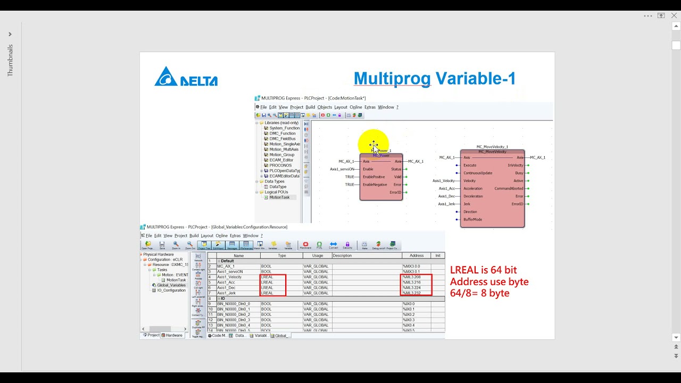Select the Right powerrail ladder tool
This screenshot has width=681, height=383.
(198, 303)
